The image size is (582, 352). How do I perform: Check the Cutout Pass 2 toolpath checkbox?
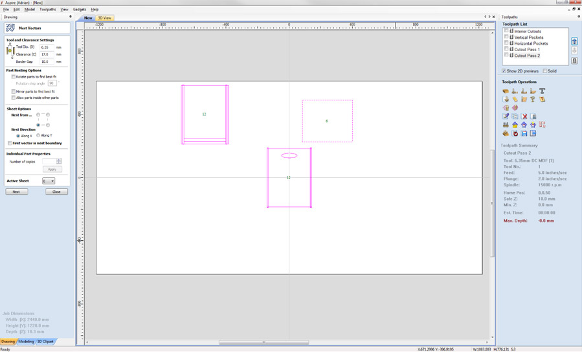tap(506, 55)
